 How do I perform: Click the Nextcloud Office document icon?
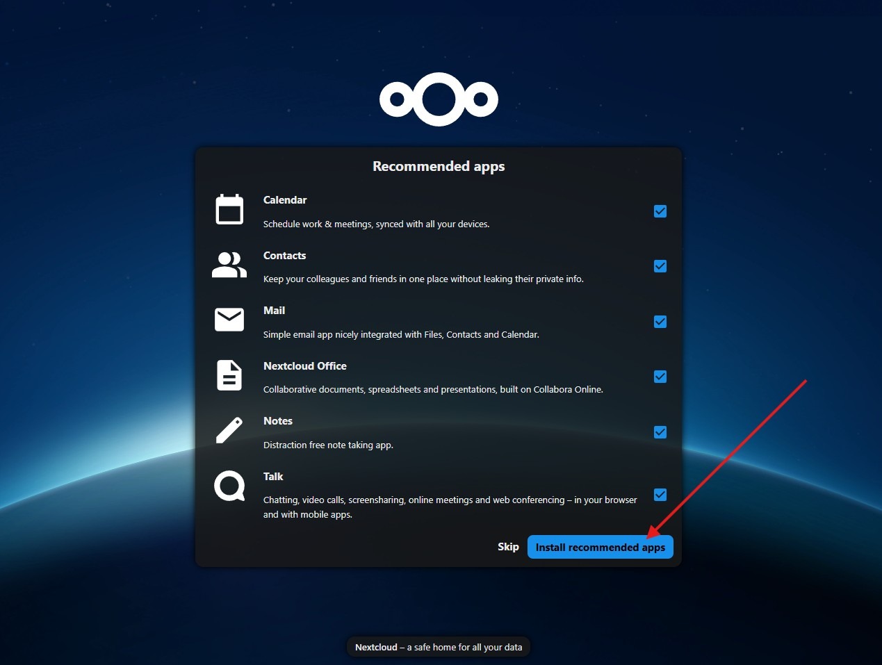tap(229, 375)
